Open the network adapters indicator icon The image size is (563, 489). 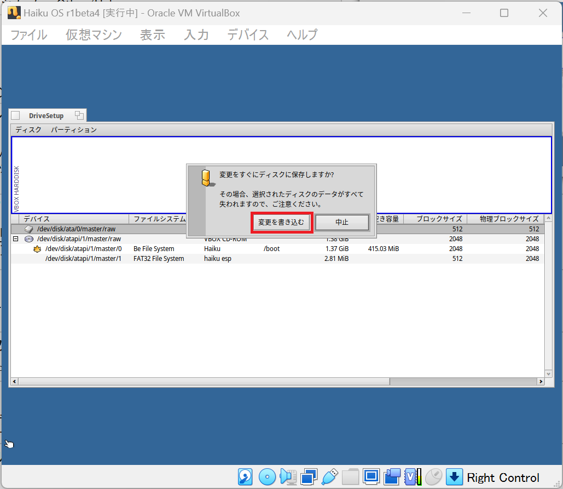pyautogui.click(x=309, y=477)
